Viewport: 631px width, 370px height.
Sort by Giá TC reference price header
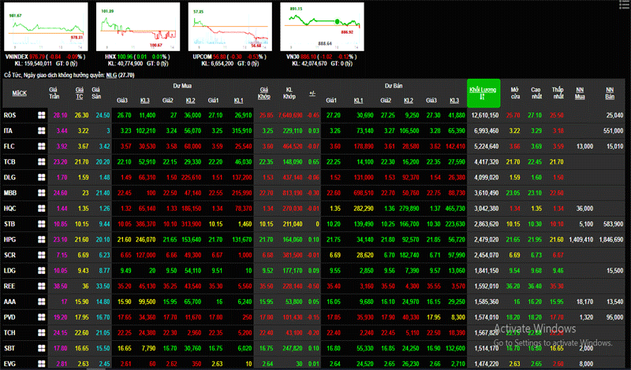pyautogui.click(x=79, y=93)
